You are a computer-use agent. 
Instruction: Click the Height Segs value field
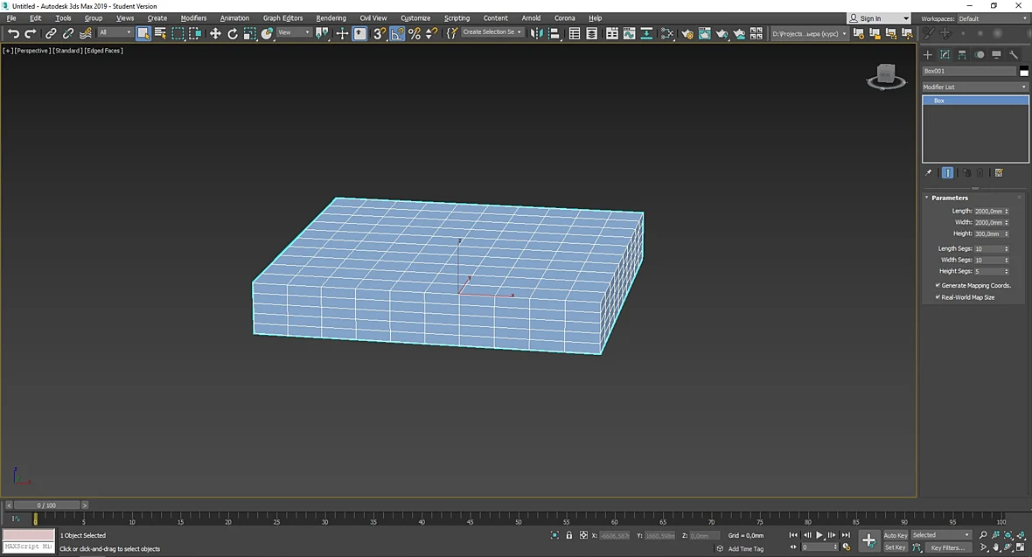click(988, 271)
